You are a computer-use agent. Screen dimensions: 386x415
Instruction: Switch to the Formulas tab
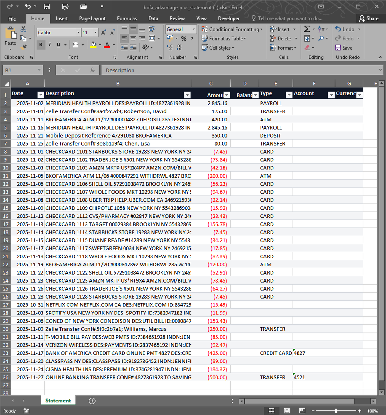(x=127, y=19)
